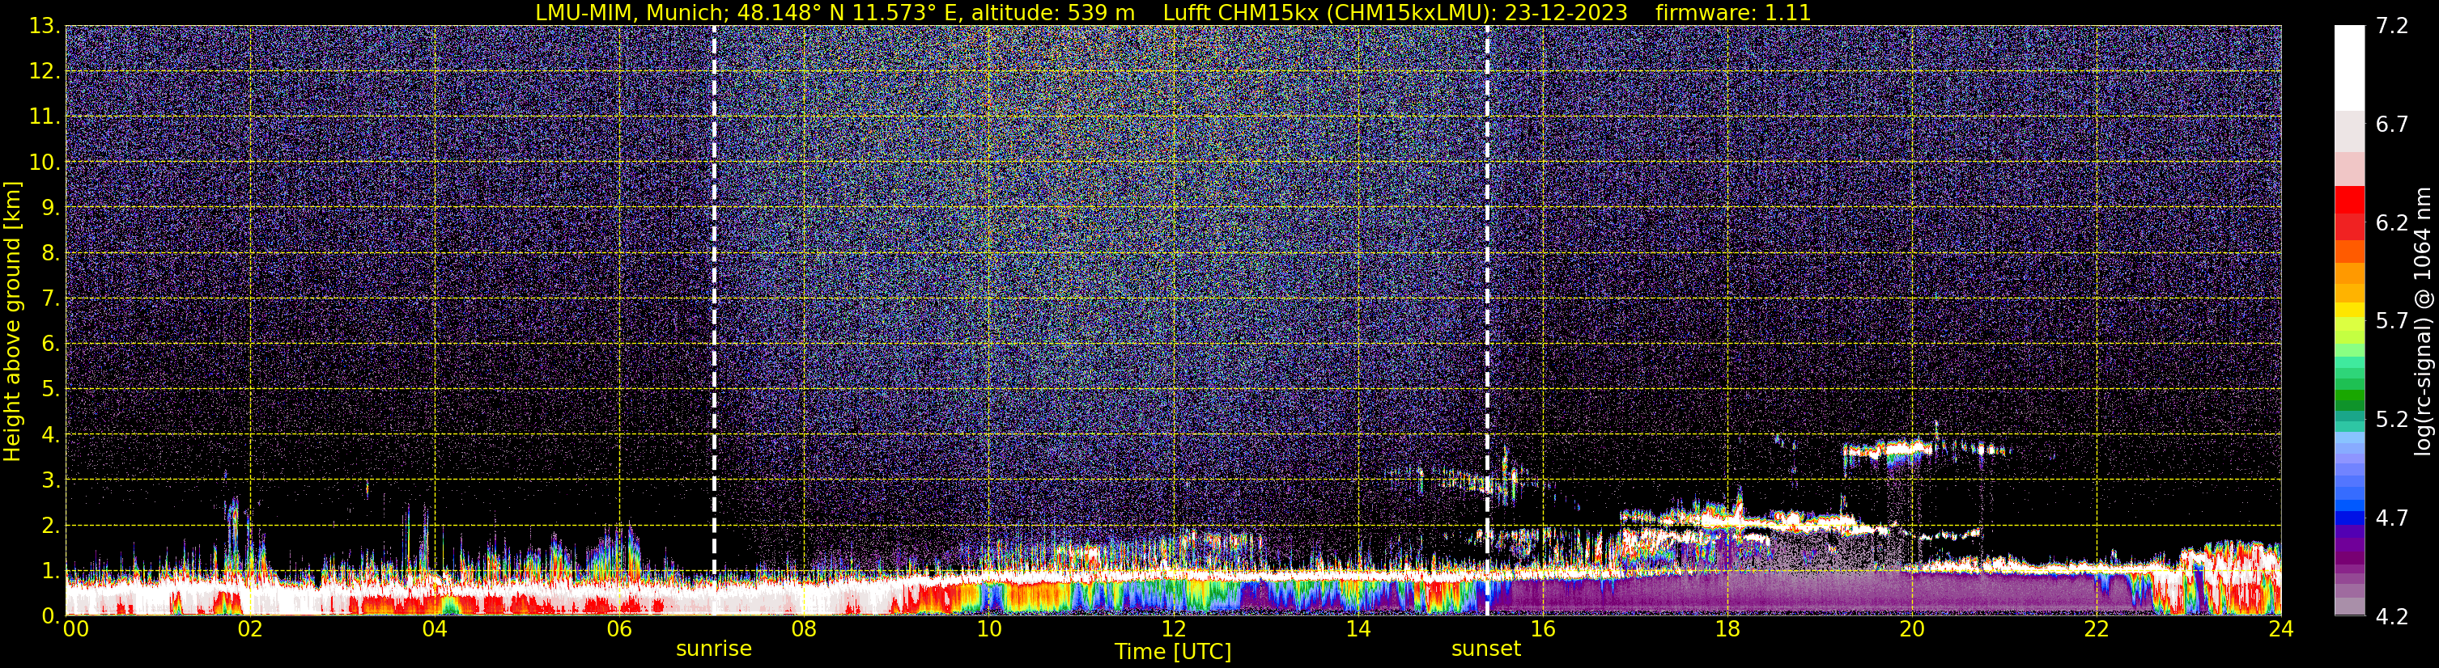The image size is (2439, 668).
Task: Click the white segment of the colorbar
Action: [x=2349, y=68]
